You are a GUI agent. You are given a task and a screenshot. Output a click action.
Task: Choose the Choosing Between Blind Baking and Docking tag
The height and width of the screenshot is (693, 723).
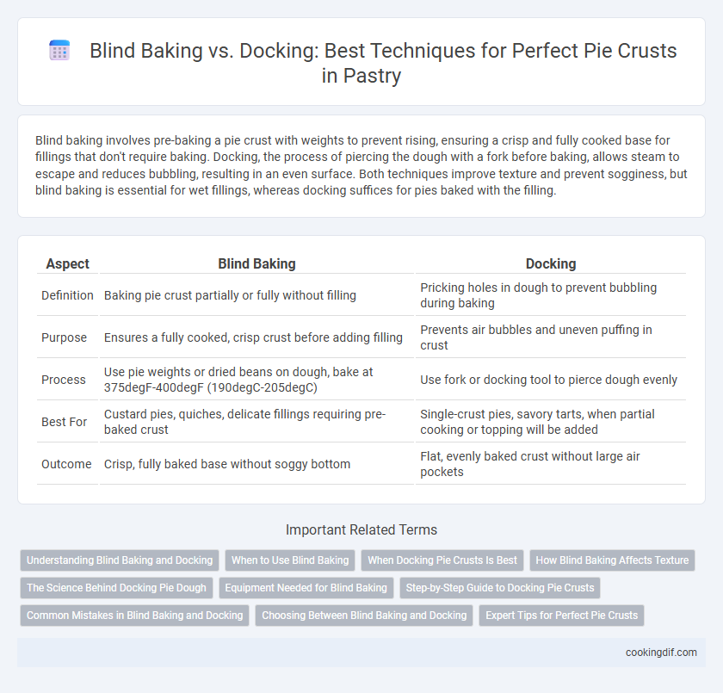[x=364, y=616]
